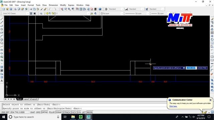Switch to the Layout1 tab

click(26, 99)
